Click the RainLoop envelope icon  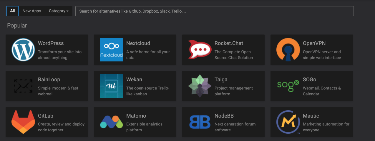coord(23,86)
